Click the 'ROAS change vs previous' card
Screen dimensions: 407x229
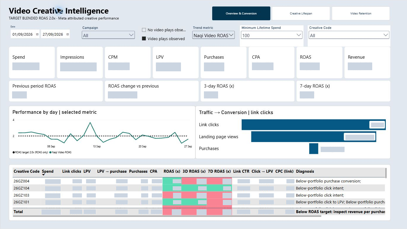point(152,91)
